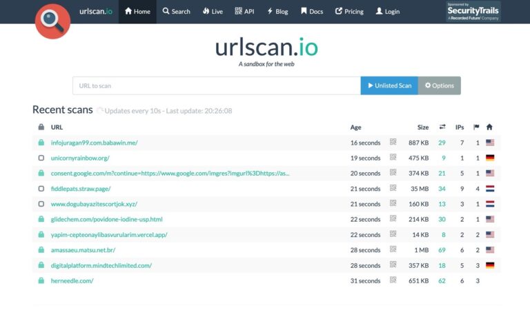
Task: Click the QR icon in yapim-cepteonaylibasvurularim row
Action: pos(393,234)
